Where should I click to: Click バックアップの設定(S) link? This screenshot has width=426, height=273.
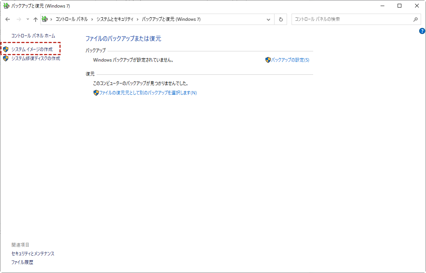tap(290, 60)
